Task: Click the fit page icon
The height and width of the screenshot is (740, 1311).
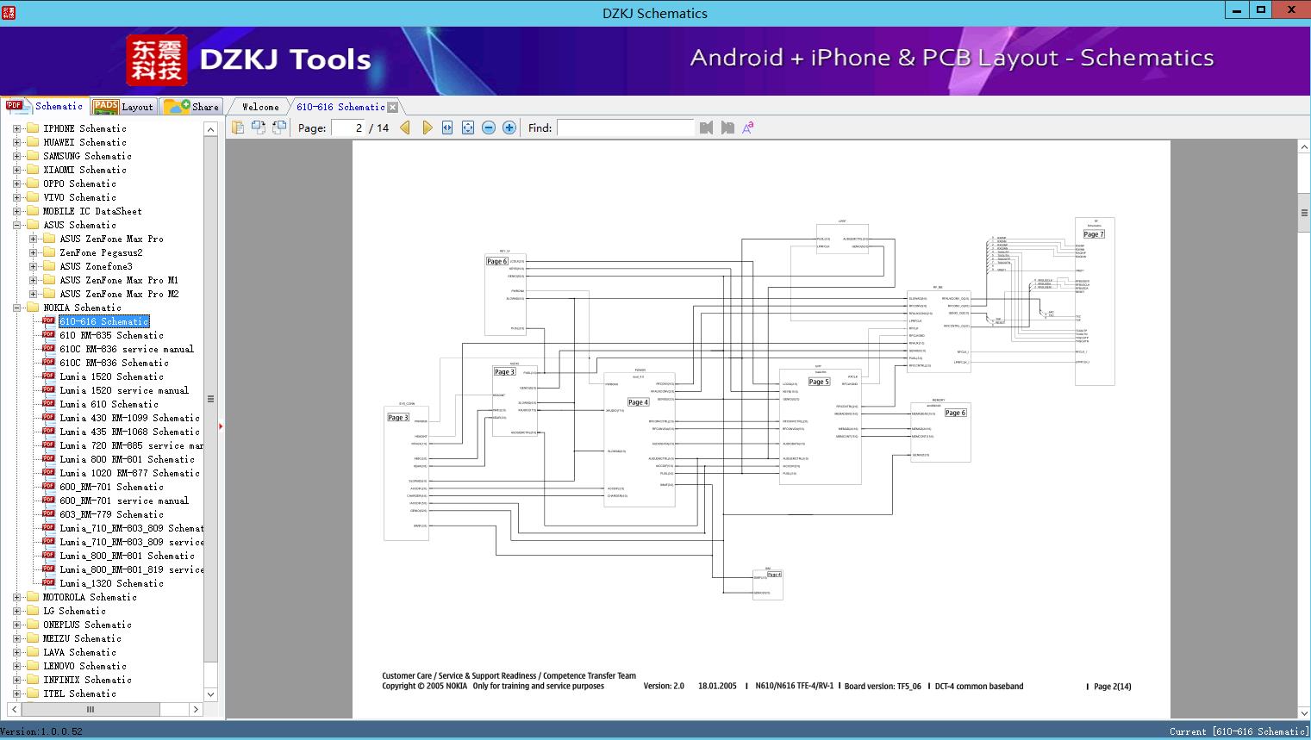Action: 468,127
